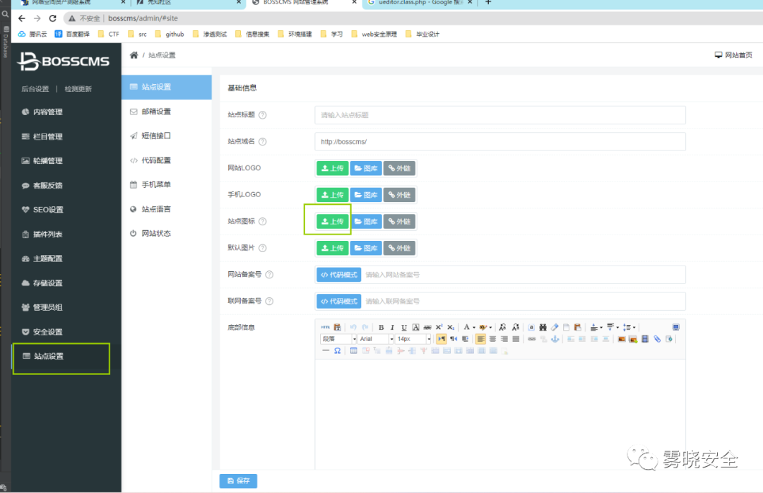Click the single image upload icon
This screenshot has height=493, width=763.
pos(622,339)
